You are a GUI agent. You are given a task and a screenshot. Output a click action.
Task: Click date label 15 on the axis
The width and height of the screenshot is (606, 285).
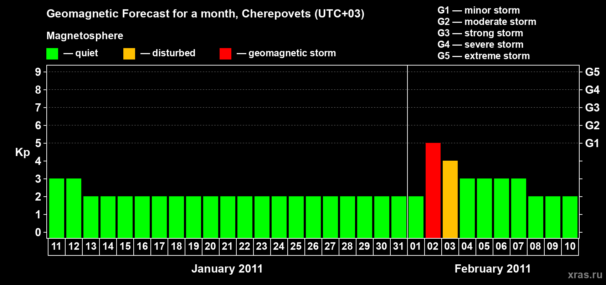(125, 246)
